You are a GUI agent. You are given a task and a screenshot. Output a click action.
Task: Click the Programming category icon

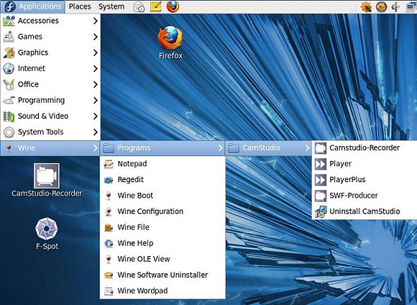click(x=9, y=100)
